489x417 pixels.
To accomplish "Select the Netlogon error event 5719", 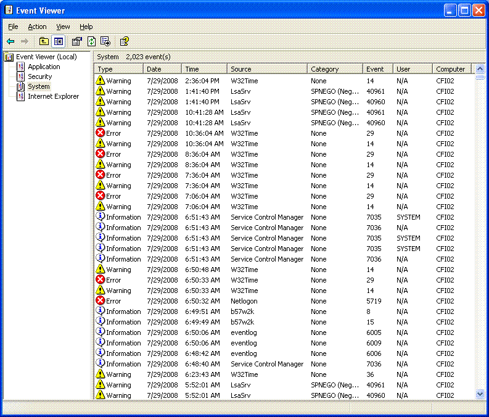I will [x=244, y=301].
